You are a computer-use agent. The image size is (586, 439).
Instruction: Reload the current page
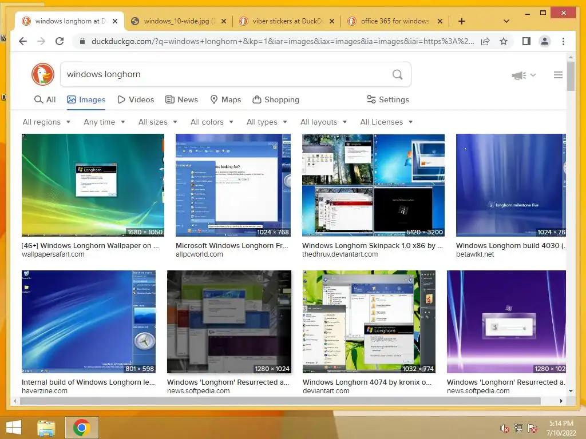pyautogui.click(x=60, y=41)
